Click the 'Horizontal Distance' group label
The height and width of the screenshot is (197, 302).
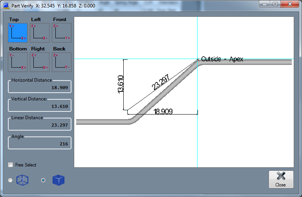pos(31,80)
